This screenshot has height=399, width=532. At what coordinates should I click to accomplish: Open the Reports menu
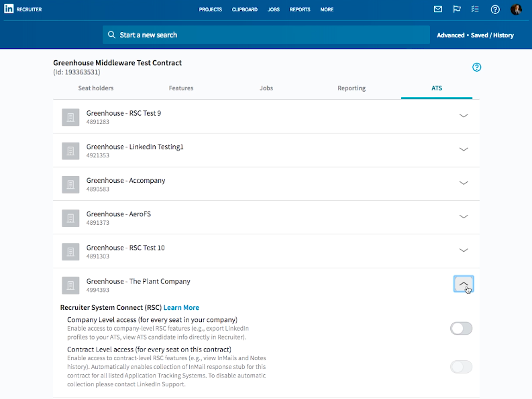point(300,9)
